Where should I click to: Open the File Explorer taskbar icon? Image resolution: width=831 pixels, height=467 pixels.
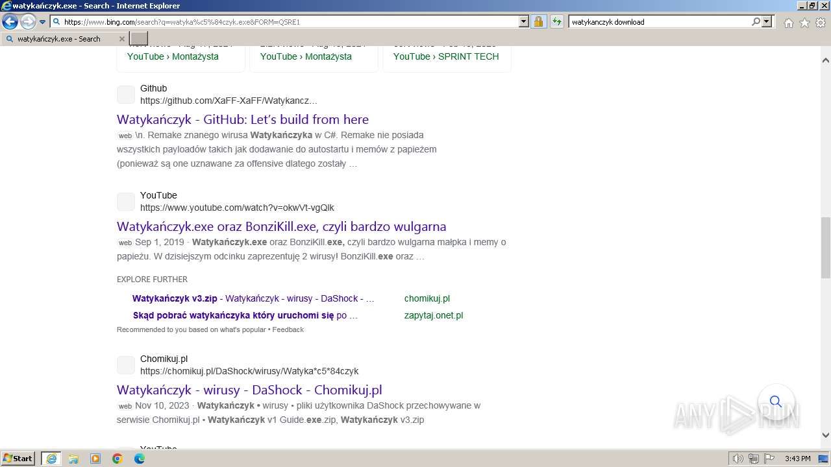pos(73,459)
